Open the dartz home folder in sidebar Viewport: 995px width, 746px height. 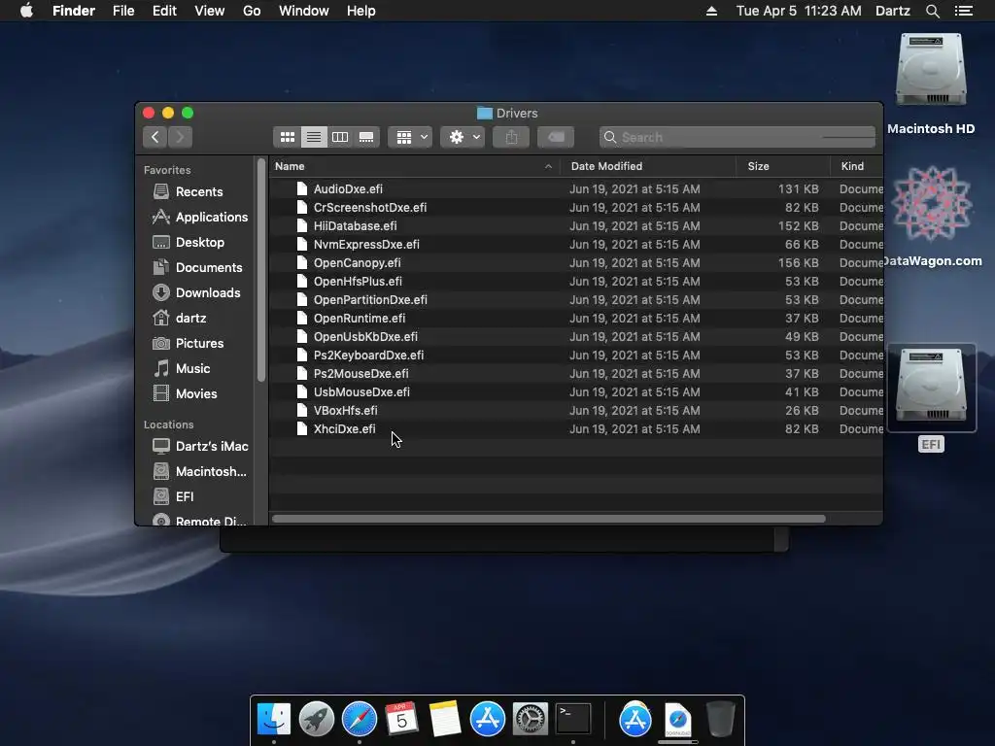pos(180,318)
